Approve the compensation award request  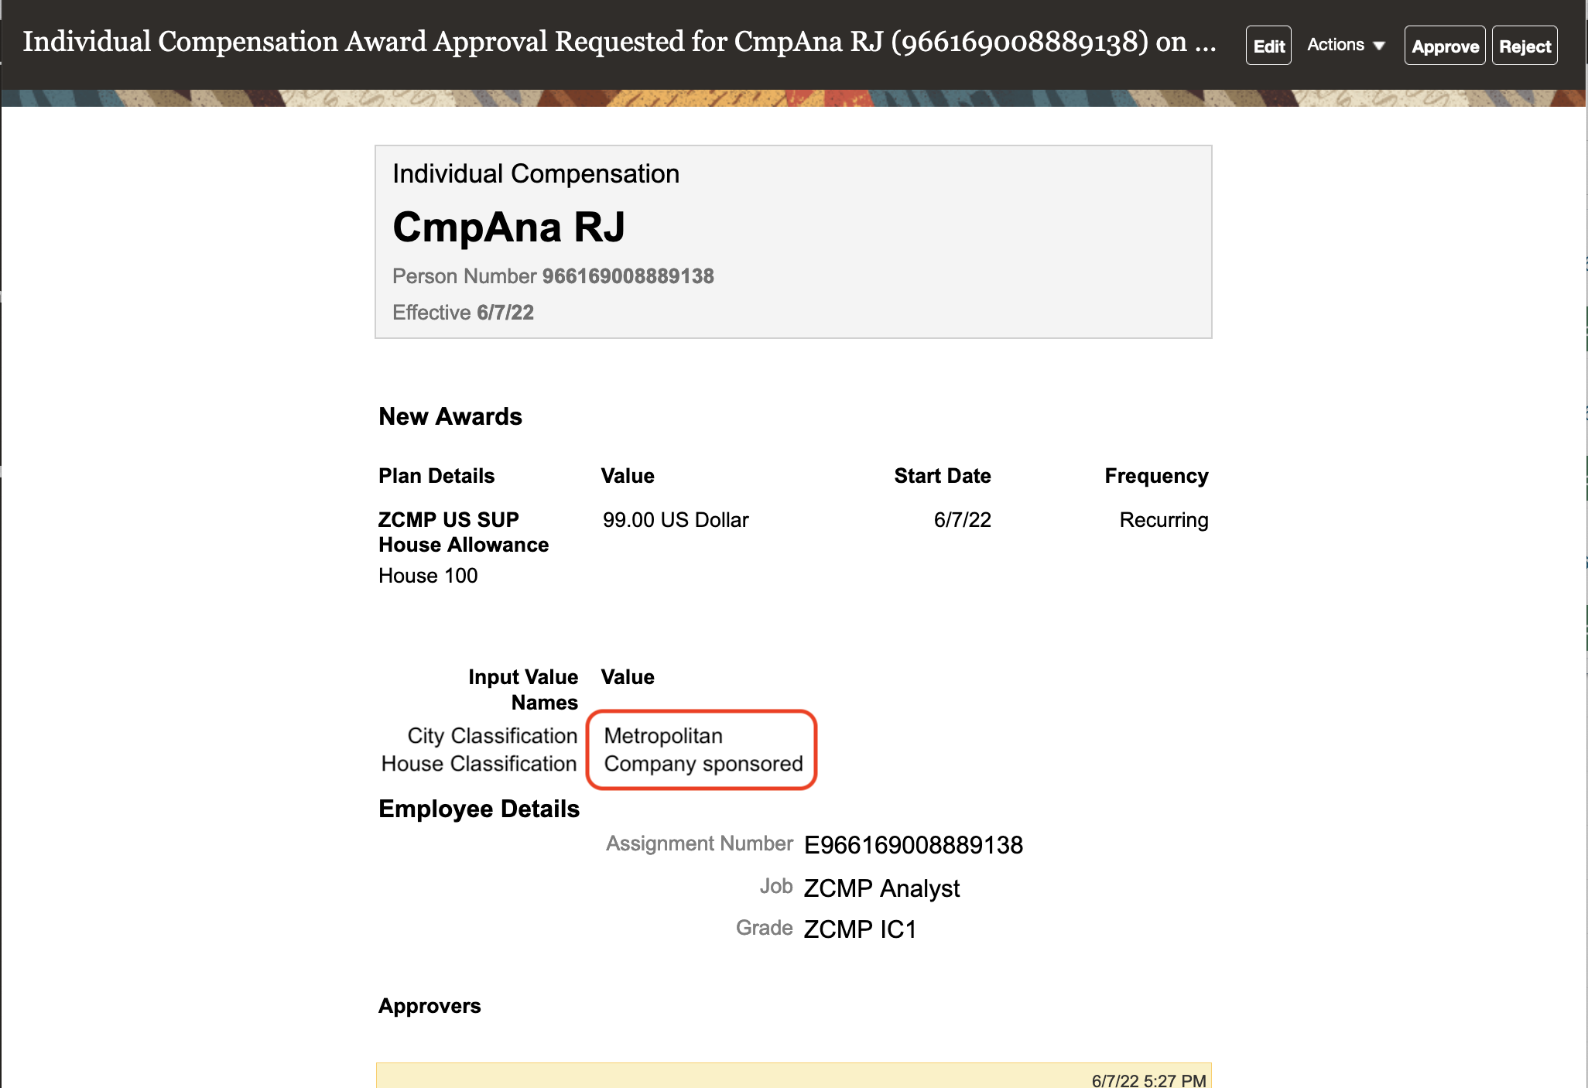point(1444,46)
